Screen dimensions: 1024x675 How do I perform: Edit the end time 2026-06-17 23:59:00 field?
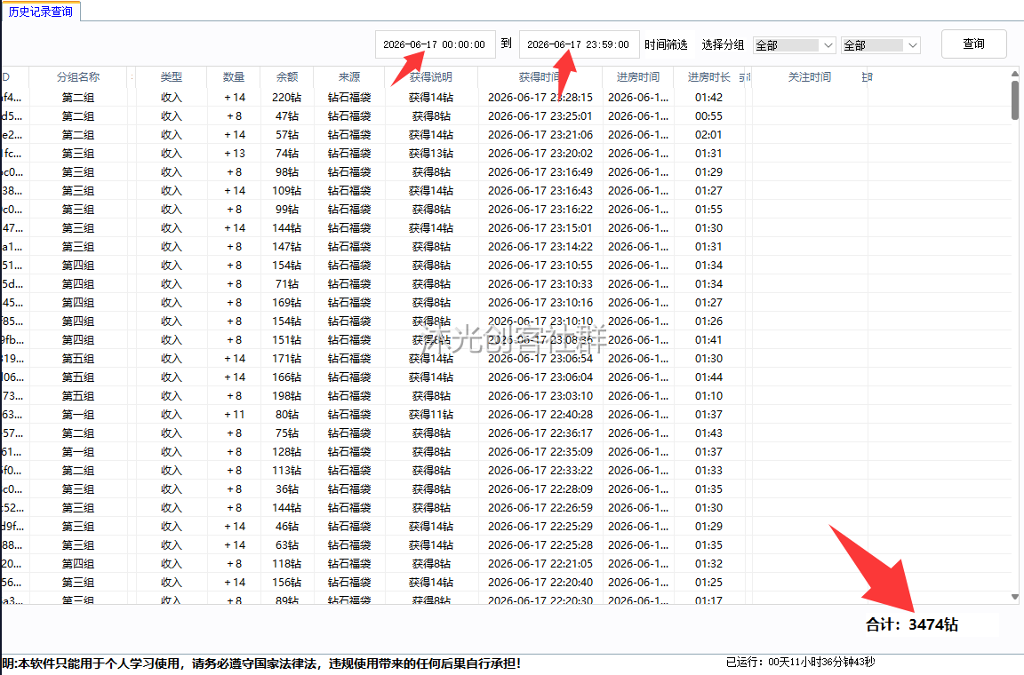(579, 44)
